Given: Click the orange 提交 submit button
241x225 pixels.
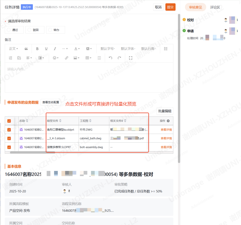Looking at the screenshot, I should 170,7.
